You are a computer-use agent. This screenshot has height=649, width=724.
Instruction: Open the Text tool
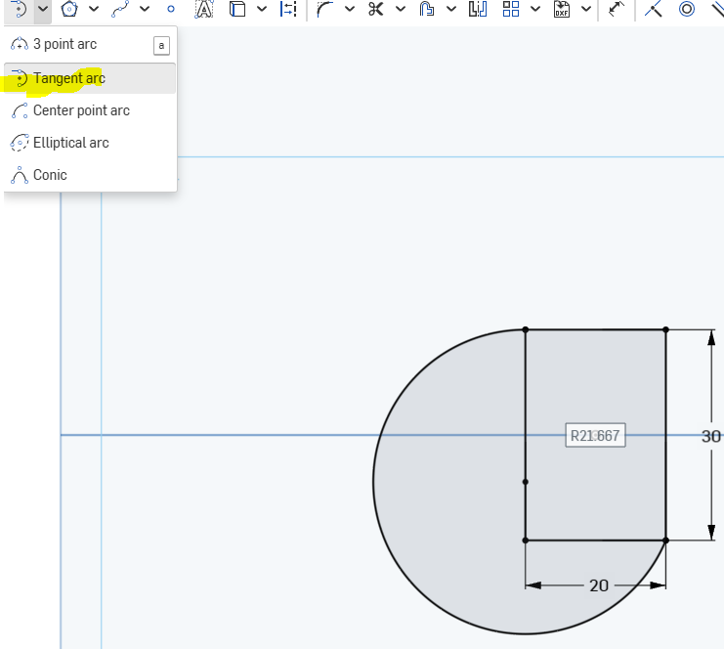click(203, 10)
